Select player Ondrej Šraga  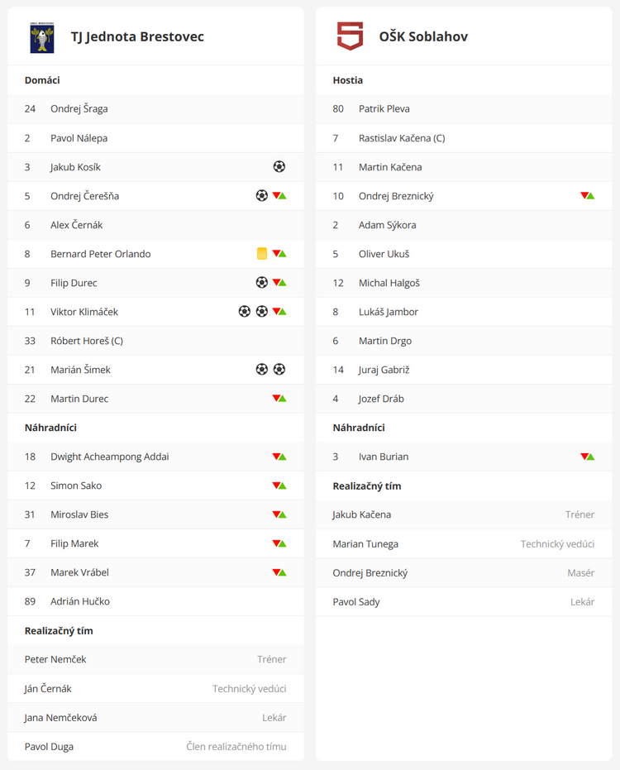155,108
